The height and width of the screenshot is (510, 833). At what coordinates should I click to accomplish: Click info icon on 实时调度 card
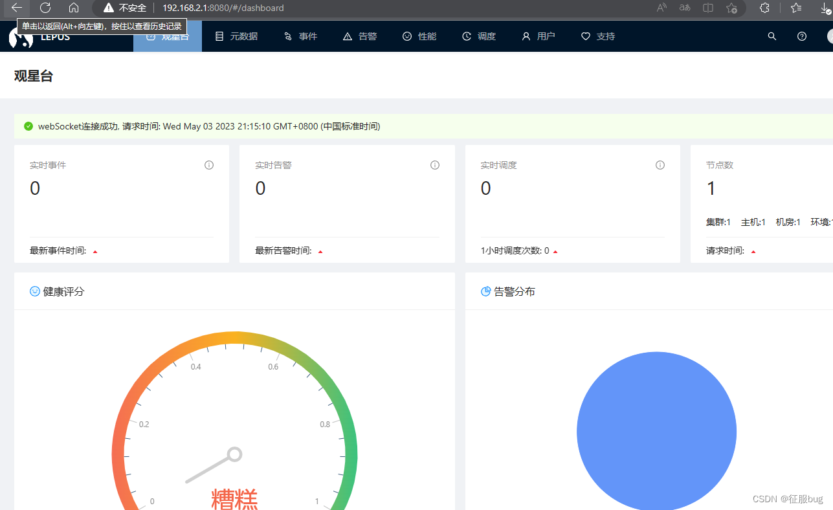coord(660,165)
